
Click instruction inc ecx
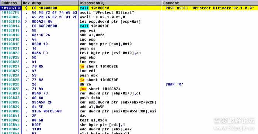87,62
